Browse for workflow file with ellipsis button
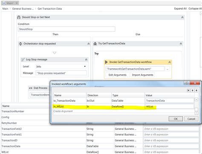202x154 pixels. [x=167, y=69]
